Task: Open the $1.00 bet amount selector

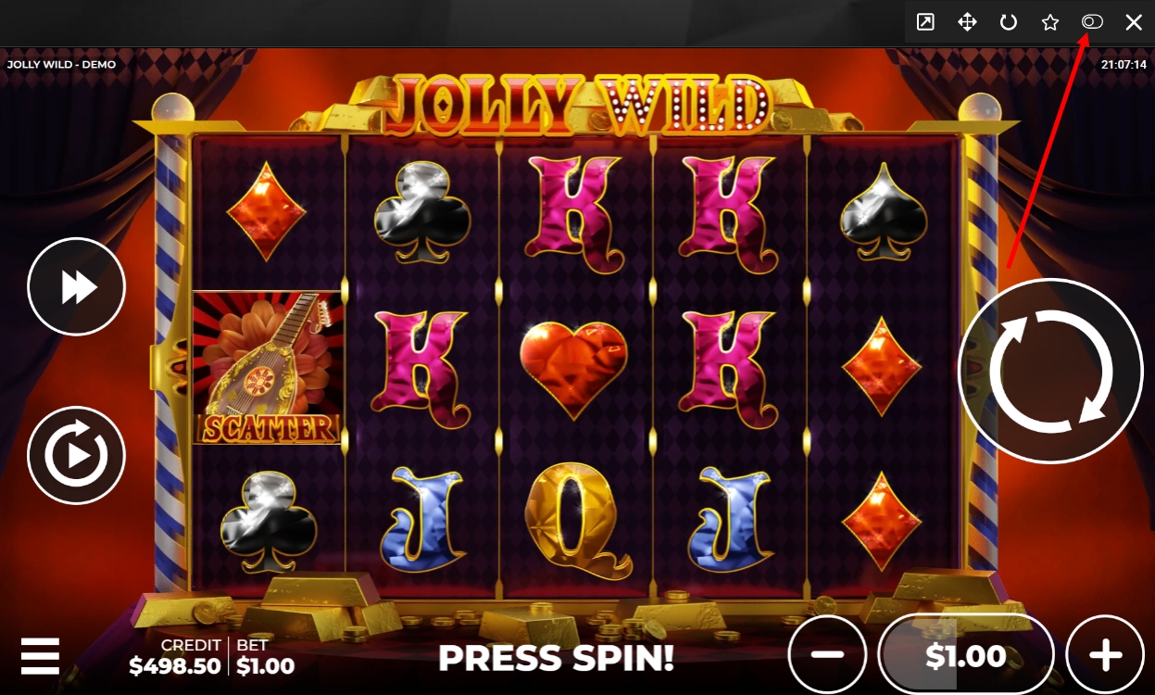Action: [966, 654]
